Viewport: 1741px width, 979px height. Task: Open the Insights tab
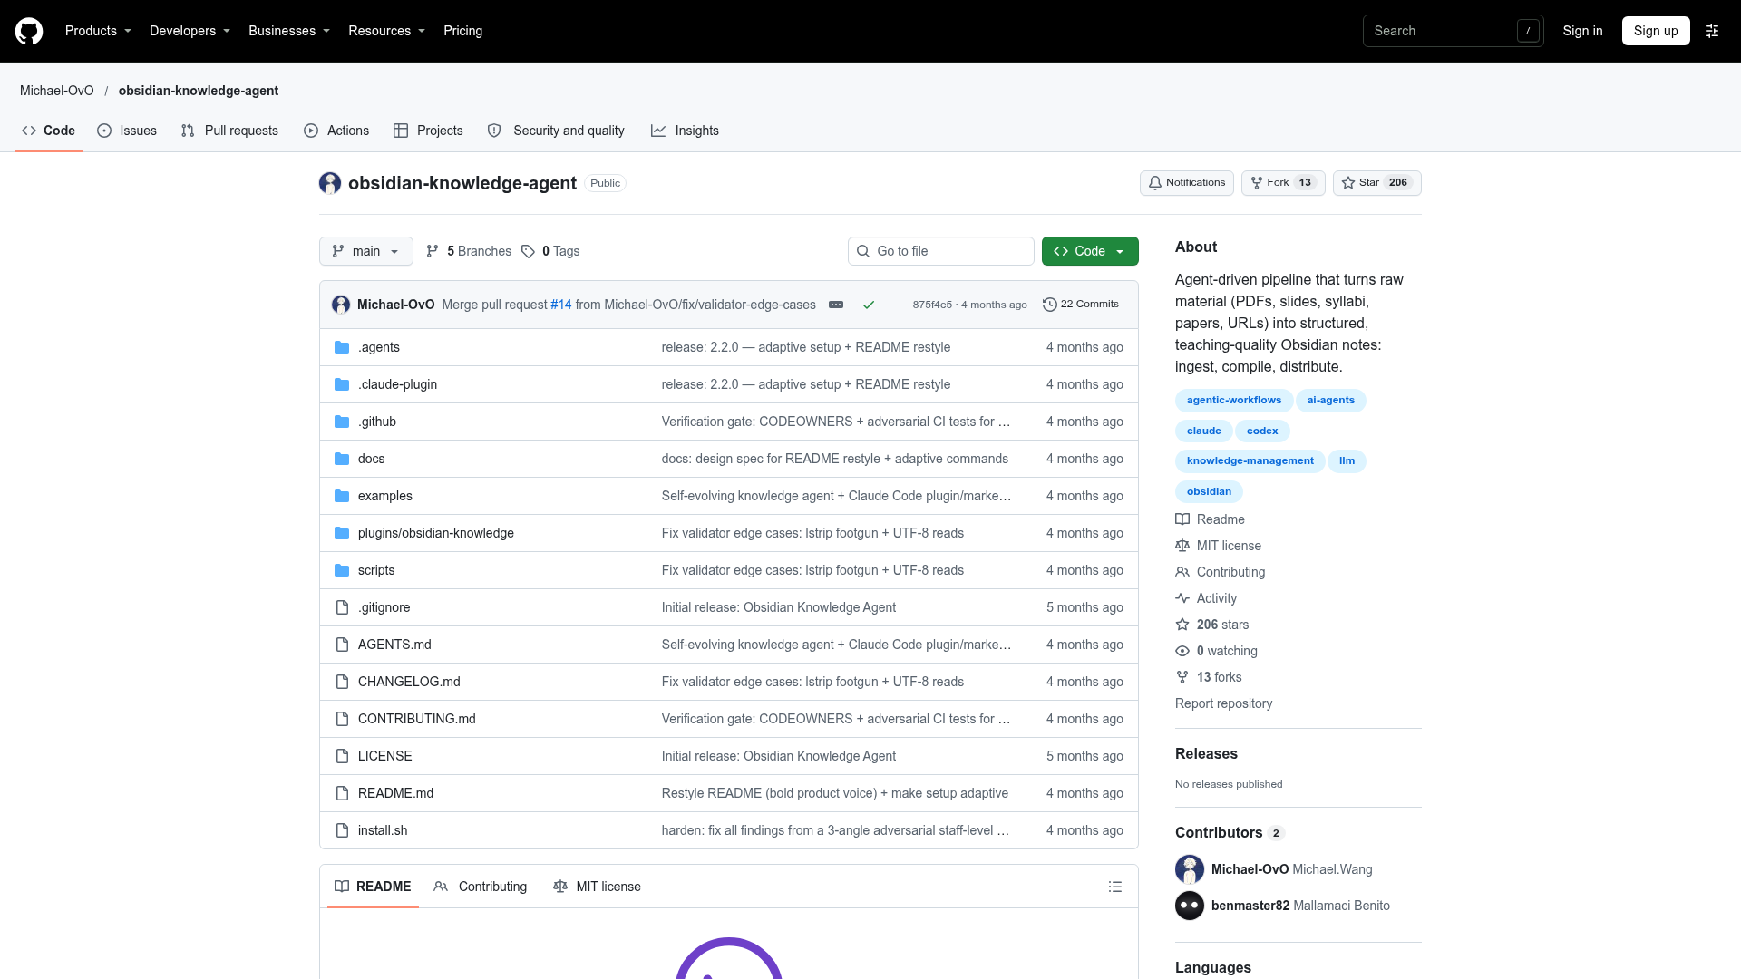click(x=685, y=131)
